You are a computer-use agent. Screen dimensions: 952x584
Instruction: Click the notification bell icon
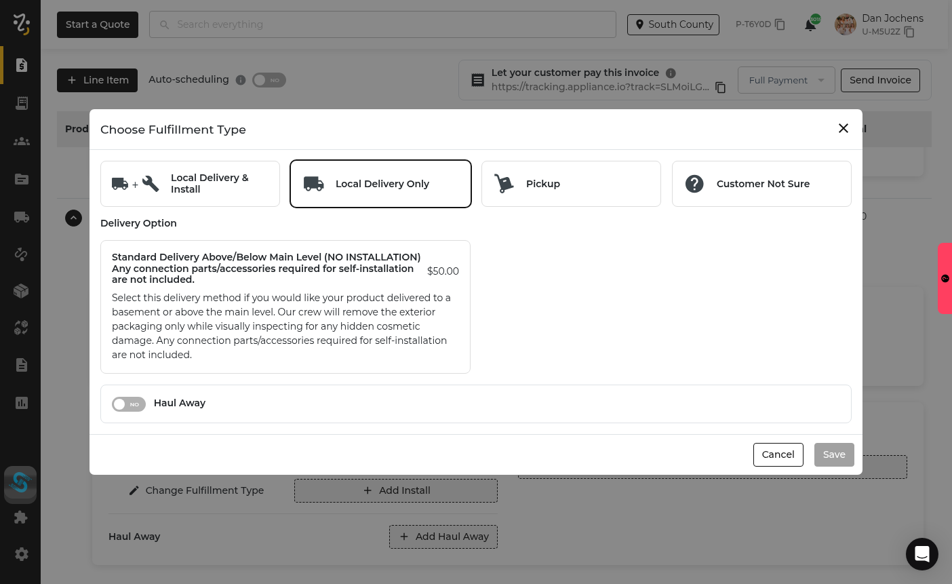(810, 25)
